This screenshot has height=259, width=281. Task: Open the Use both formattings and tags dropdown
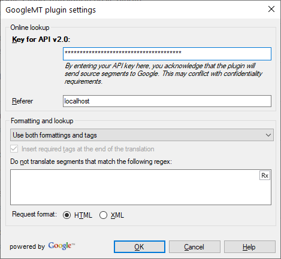[142, 135]
